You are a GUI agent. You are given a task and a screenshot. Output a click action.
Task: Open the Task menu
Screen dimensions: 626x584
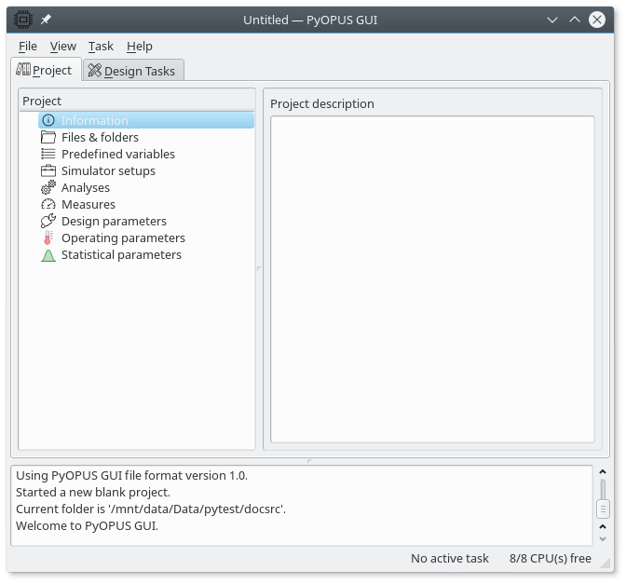(x=101, y=46)
